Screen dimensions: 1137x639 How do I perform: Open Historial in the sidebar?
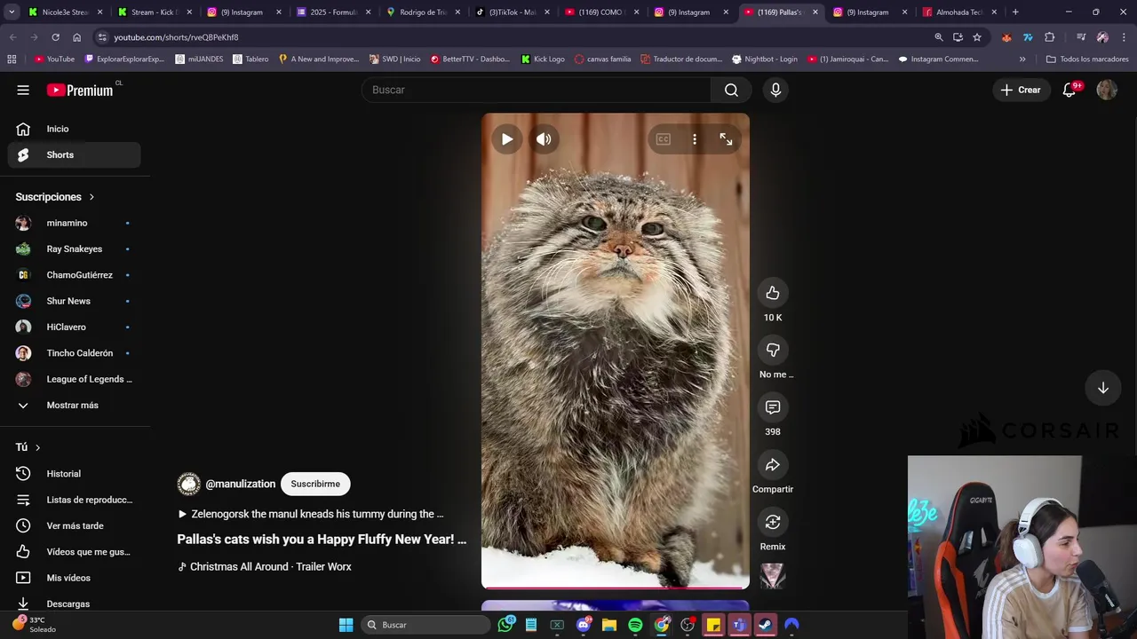point(75,474)
